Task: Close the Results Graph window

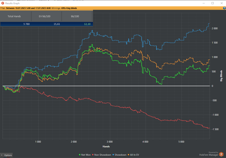Action: point(222,3)
